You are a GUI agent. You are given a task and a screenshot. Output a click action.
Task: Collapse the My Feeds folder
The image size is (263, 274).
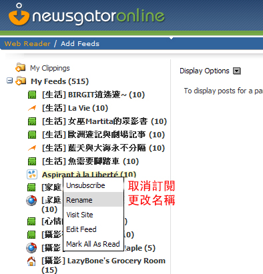click(x=9, y=81)
